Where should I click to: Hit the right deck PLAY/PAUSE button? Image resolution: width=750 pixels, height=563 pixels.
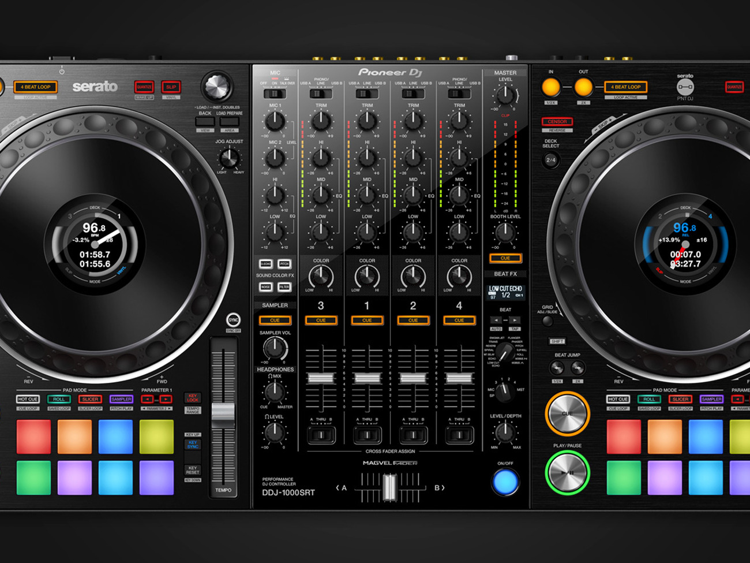[x=567, y=473]
